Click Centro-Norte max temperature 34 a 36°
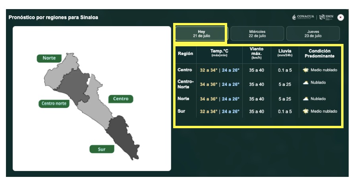Viewport: 359px width, 184px height. point(208,84)
